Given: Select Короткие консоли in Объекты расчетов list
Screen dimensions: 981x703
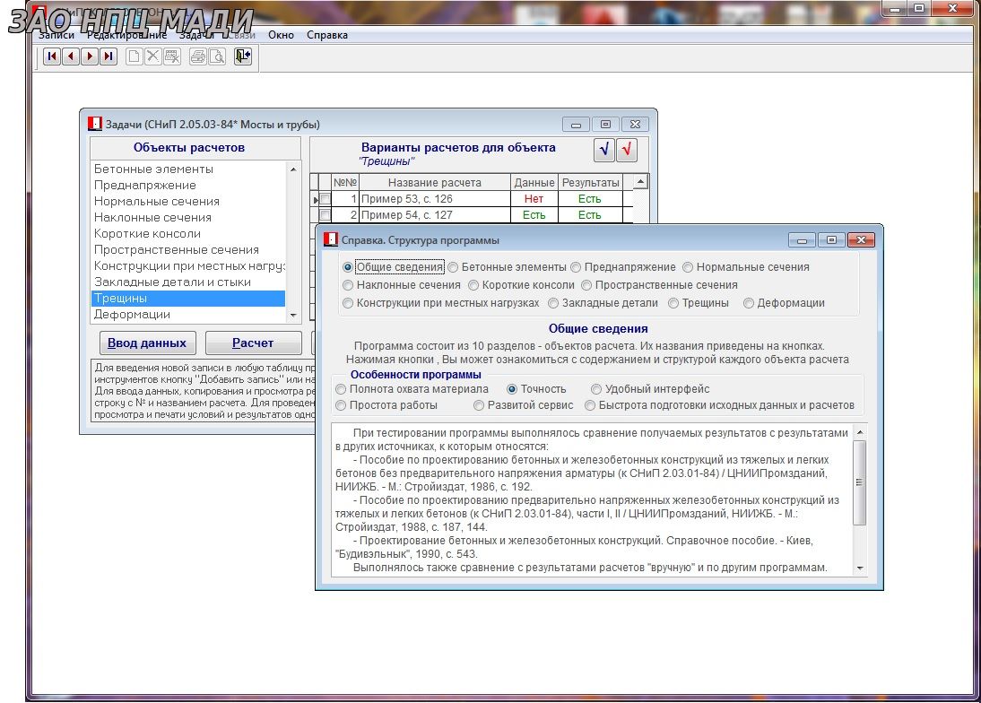Looking at the screenshot, I should (x=187, y=234).
